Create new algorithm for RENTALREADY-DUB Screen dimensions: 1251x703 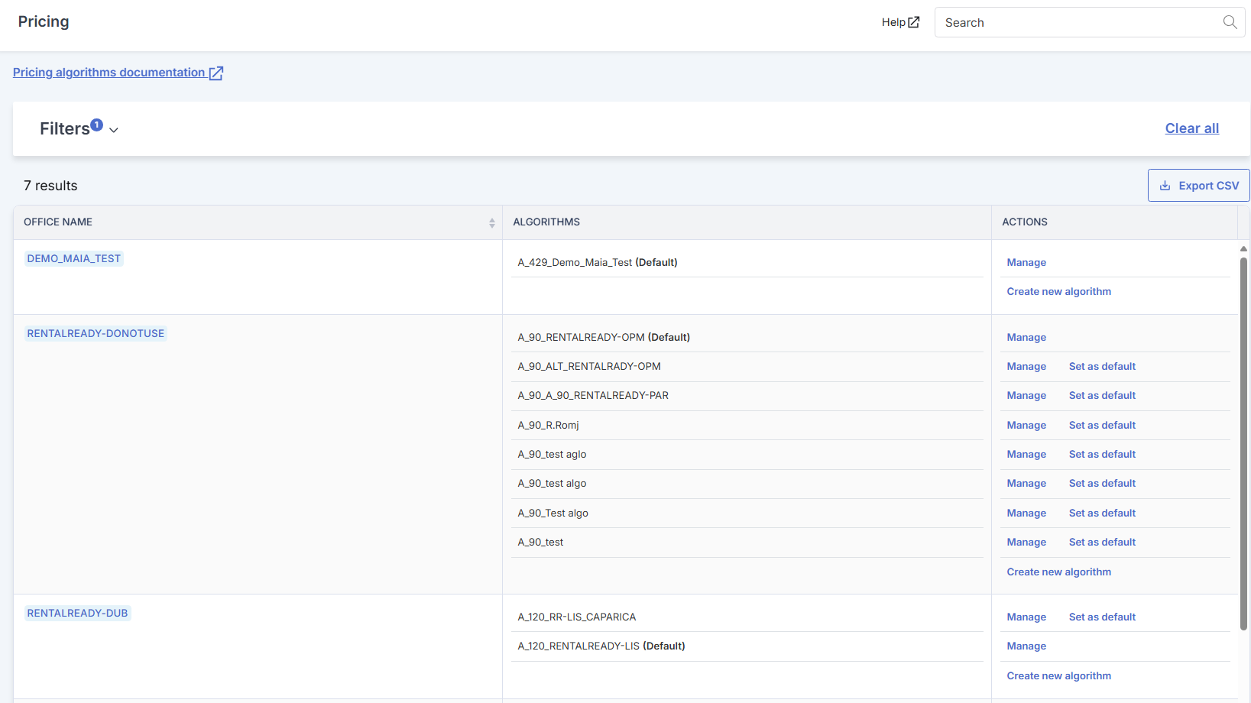pyautogui.click(x=1058, y=675)
